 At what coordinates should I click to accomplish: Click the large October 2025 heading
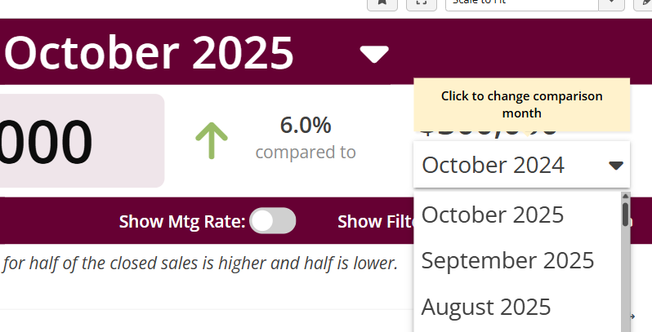(150, 54)
